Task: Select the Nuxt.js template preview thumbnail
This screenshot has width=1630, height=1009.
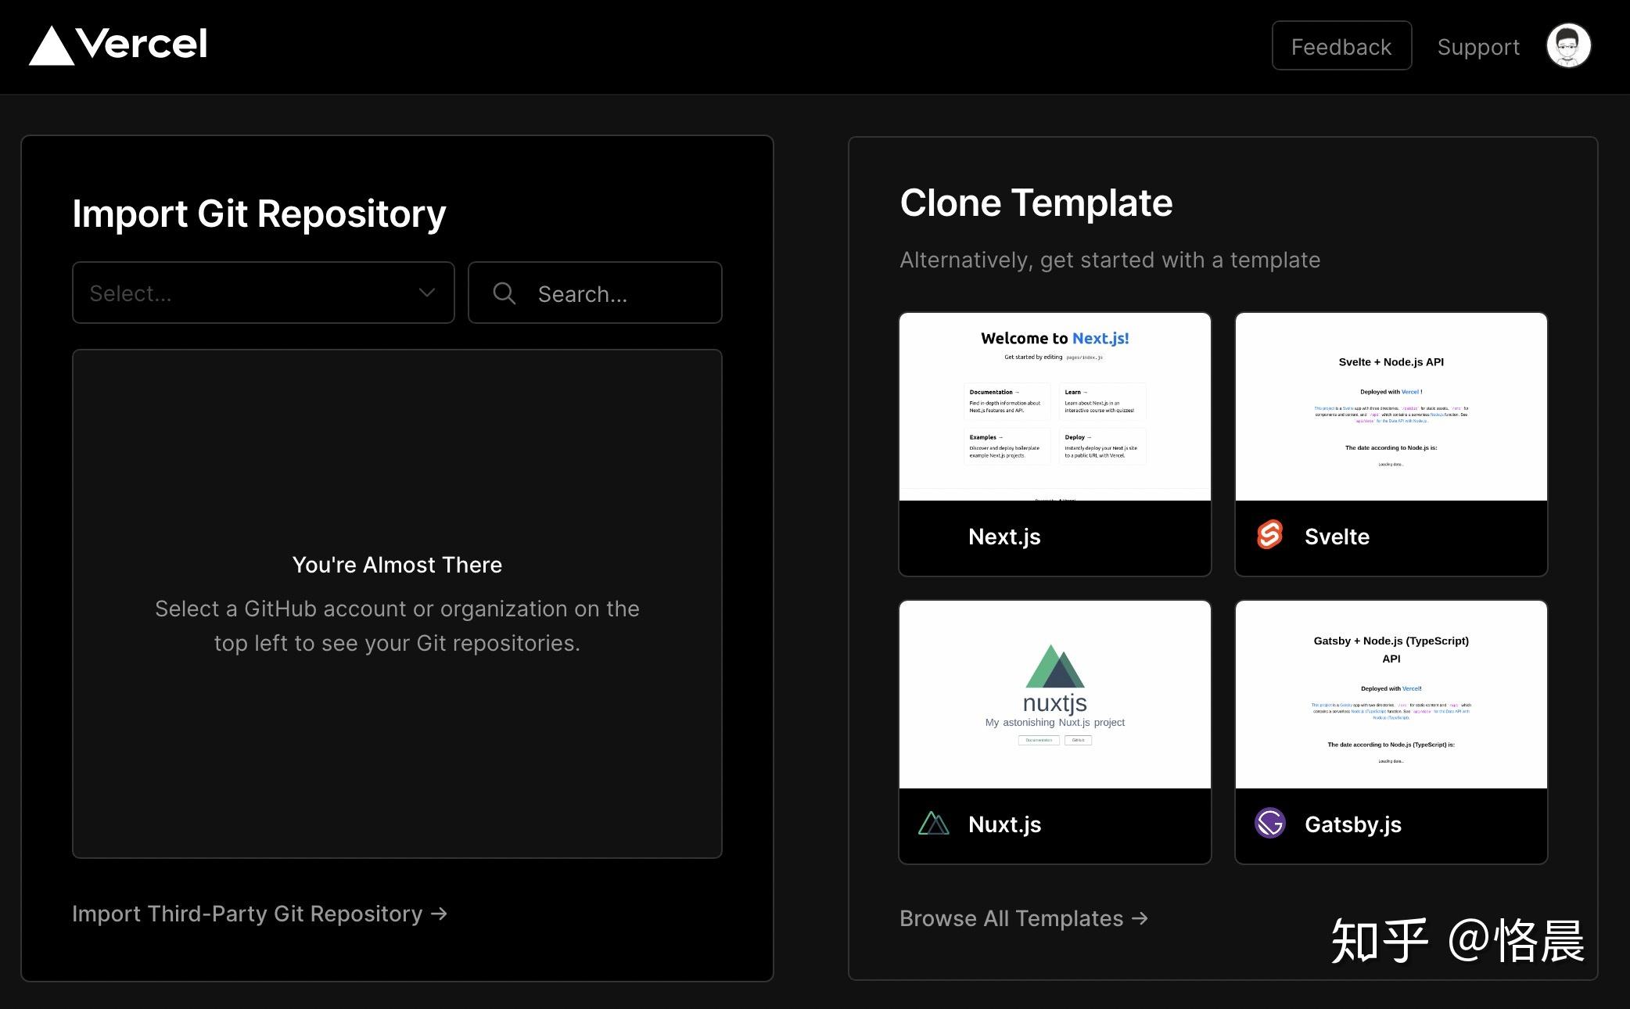Action: point(1054,695)
